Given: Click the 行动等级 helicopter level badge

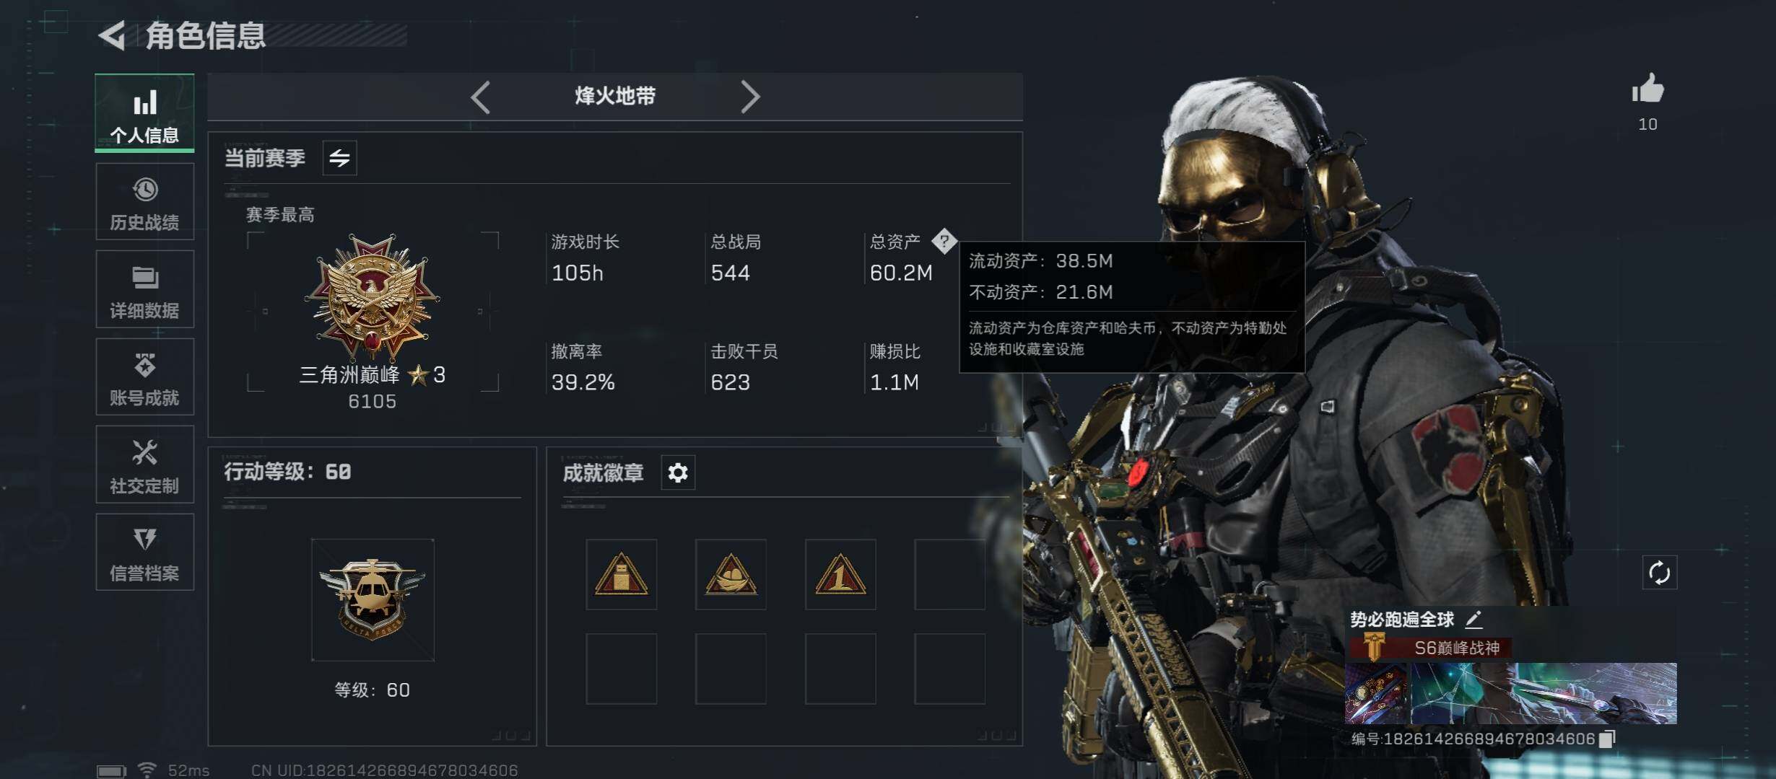Looking at the screenshot, I should pos(373,600).
